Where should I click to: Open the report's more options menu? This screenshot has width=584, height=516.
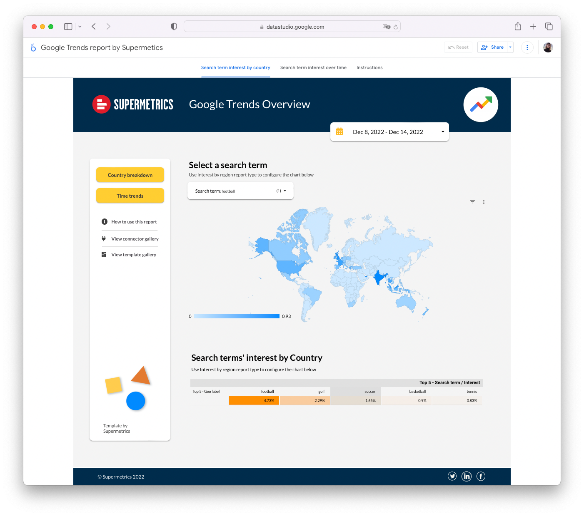pyautogui.click(x=527, y=47)
